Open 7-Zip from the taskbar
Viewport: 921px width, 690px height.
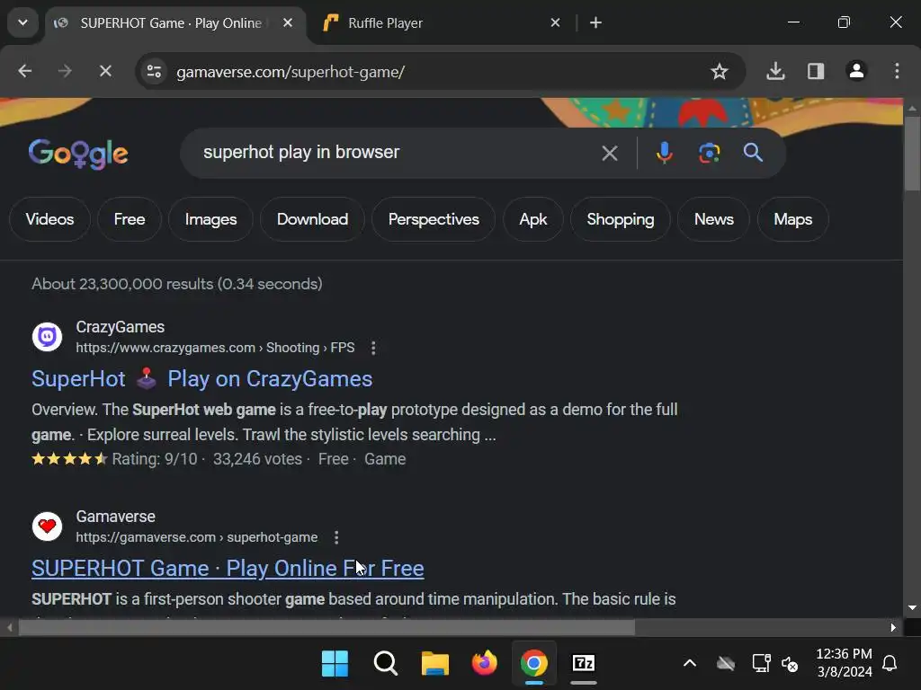583,664
